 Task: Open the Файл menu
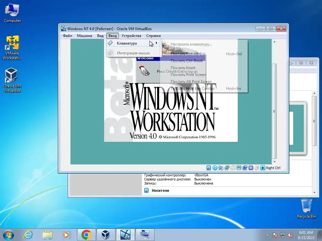pos(67,36)
